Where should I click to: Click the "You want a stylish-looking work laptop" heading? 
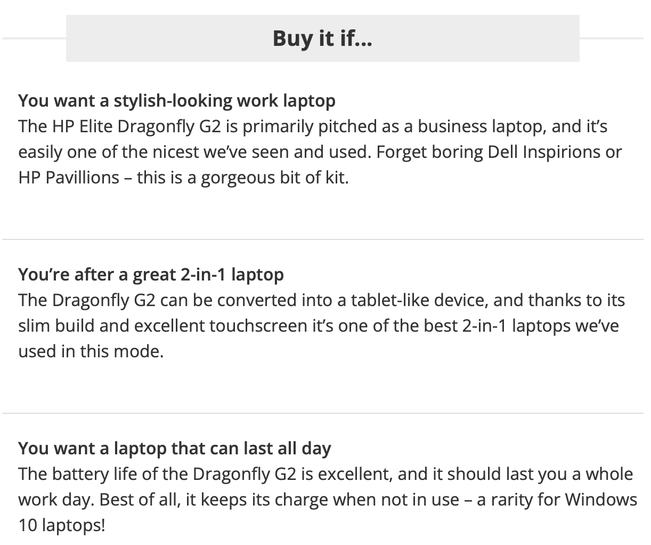coord(177,100)
